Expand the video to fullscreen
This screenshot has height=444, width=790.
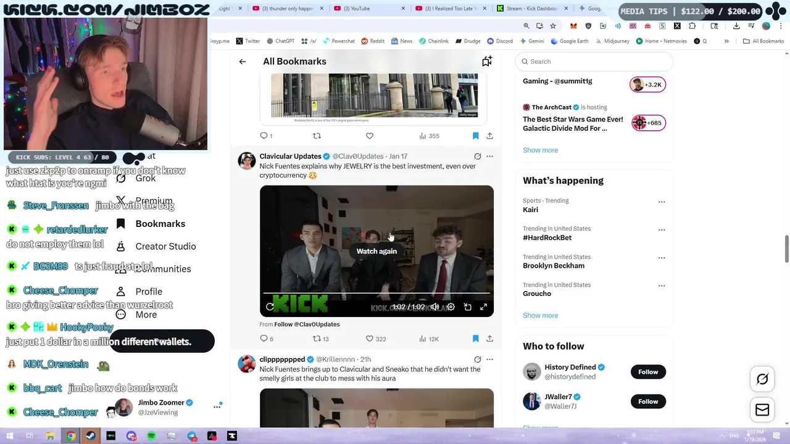point(484,306)
